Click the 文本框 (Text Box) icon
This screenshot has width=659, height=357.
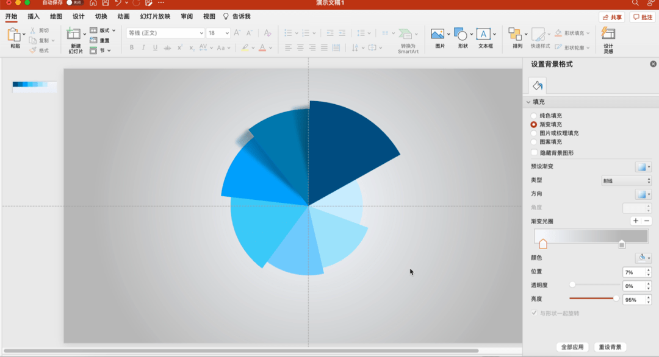click(x=483, y=34)
